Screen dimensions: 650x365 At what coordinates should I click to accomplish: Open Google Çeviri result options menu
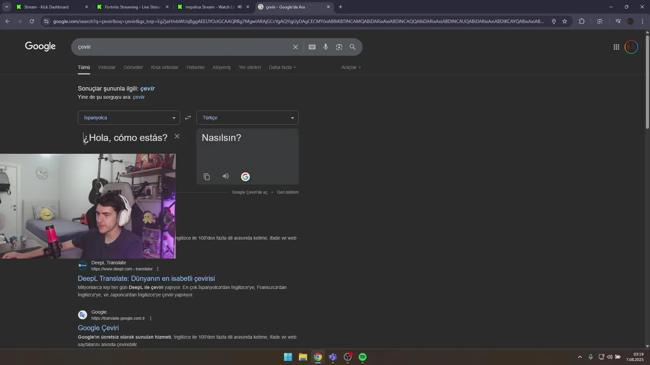click(150, 318)
